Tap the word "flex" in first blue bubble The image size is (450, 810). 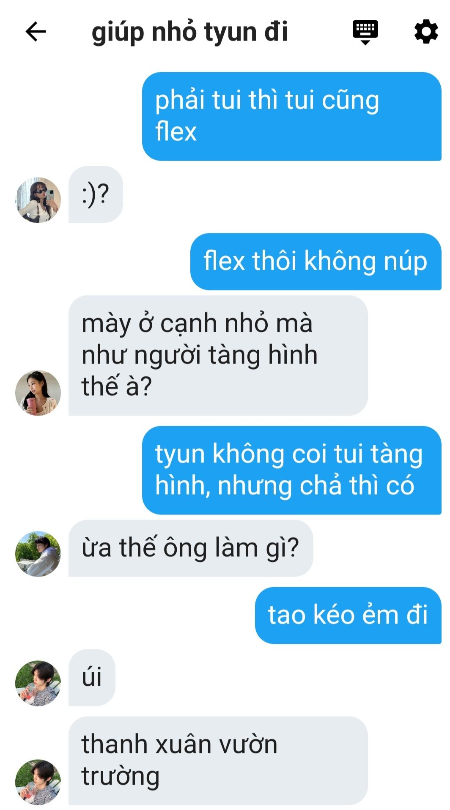[x=176, y=131]
